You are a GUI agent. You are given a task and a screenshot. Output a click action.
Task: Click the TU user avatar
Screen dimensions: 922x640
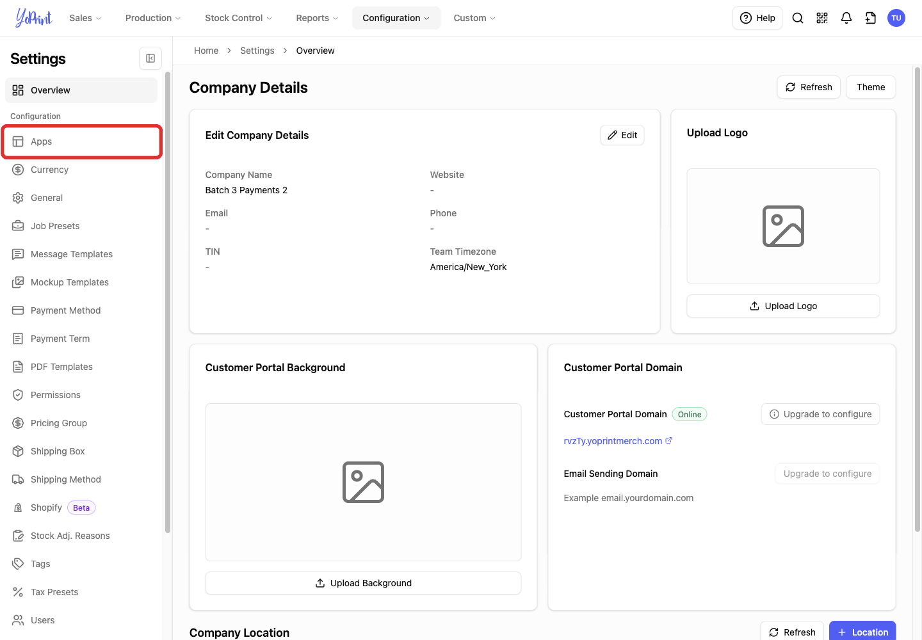(x=896, y=18)
